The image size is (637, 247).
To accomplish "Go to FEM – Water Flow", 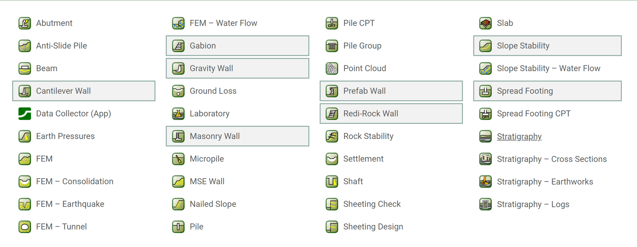I will (223, 23).
